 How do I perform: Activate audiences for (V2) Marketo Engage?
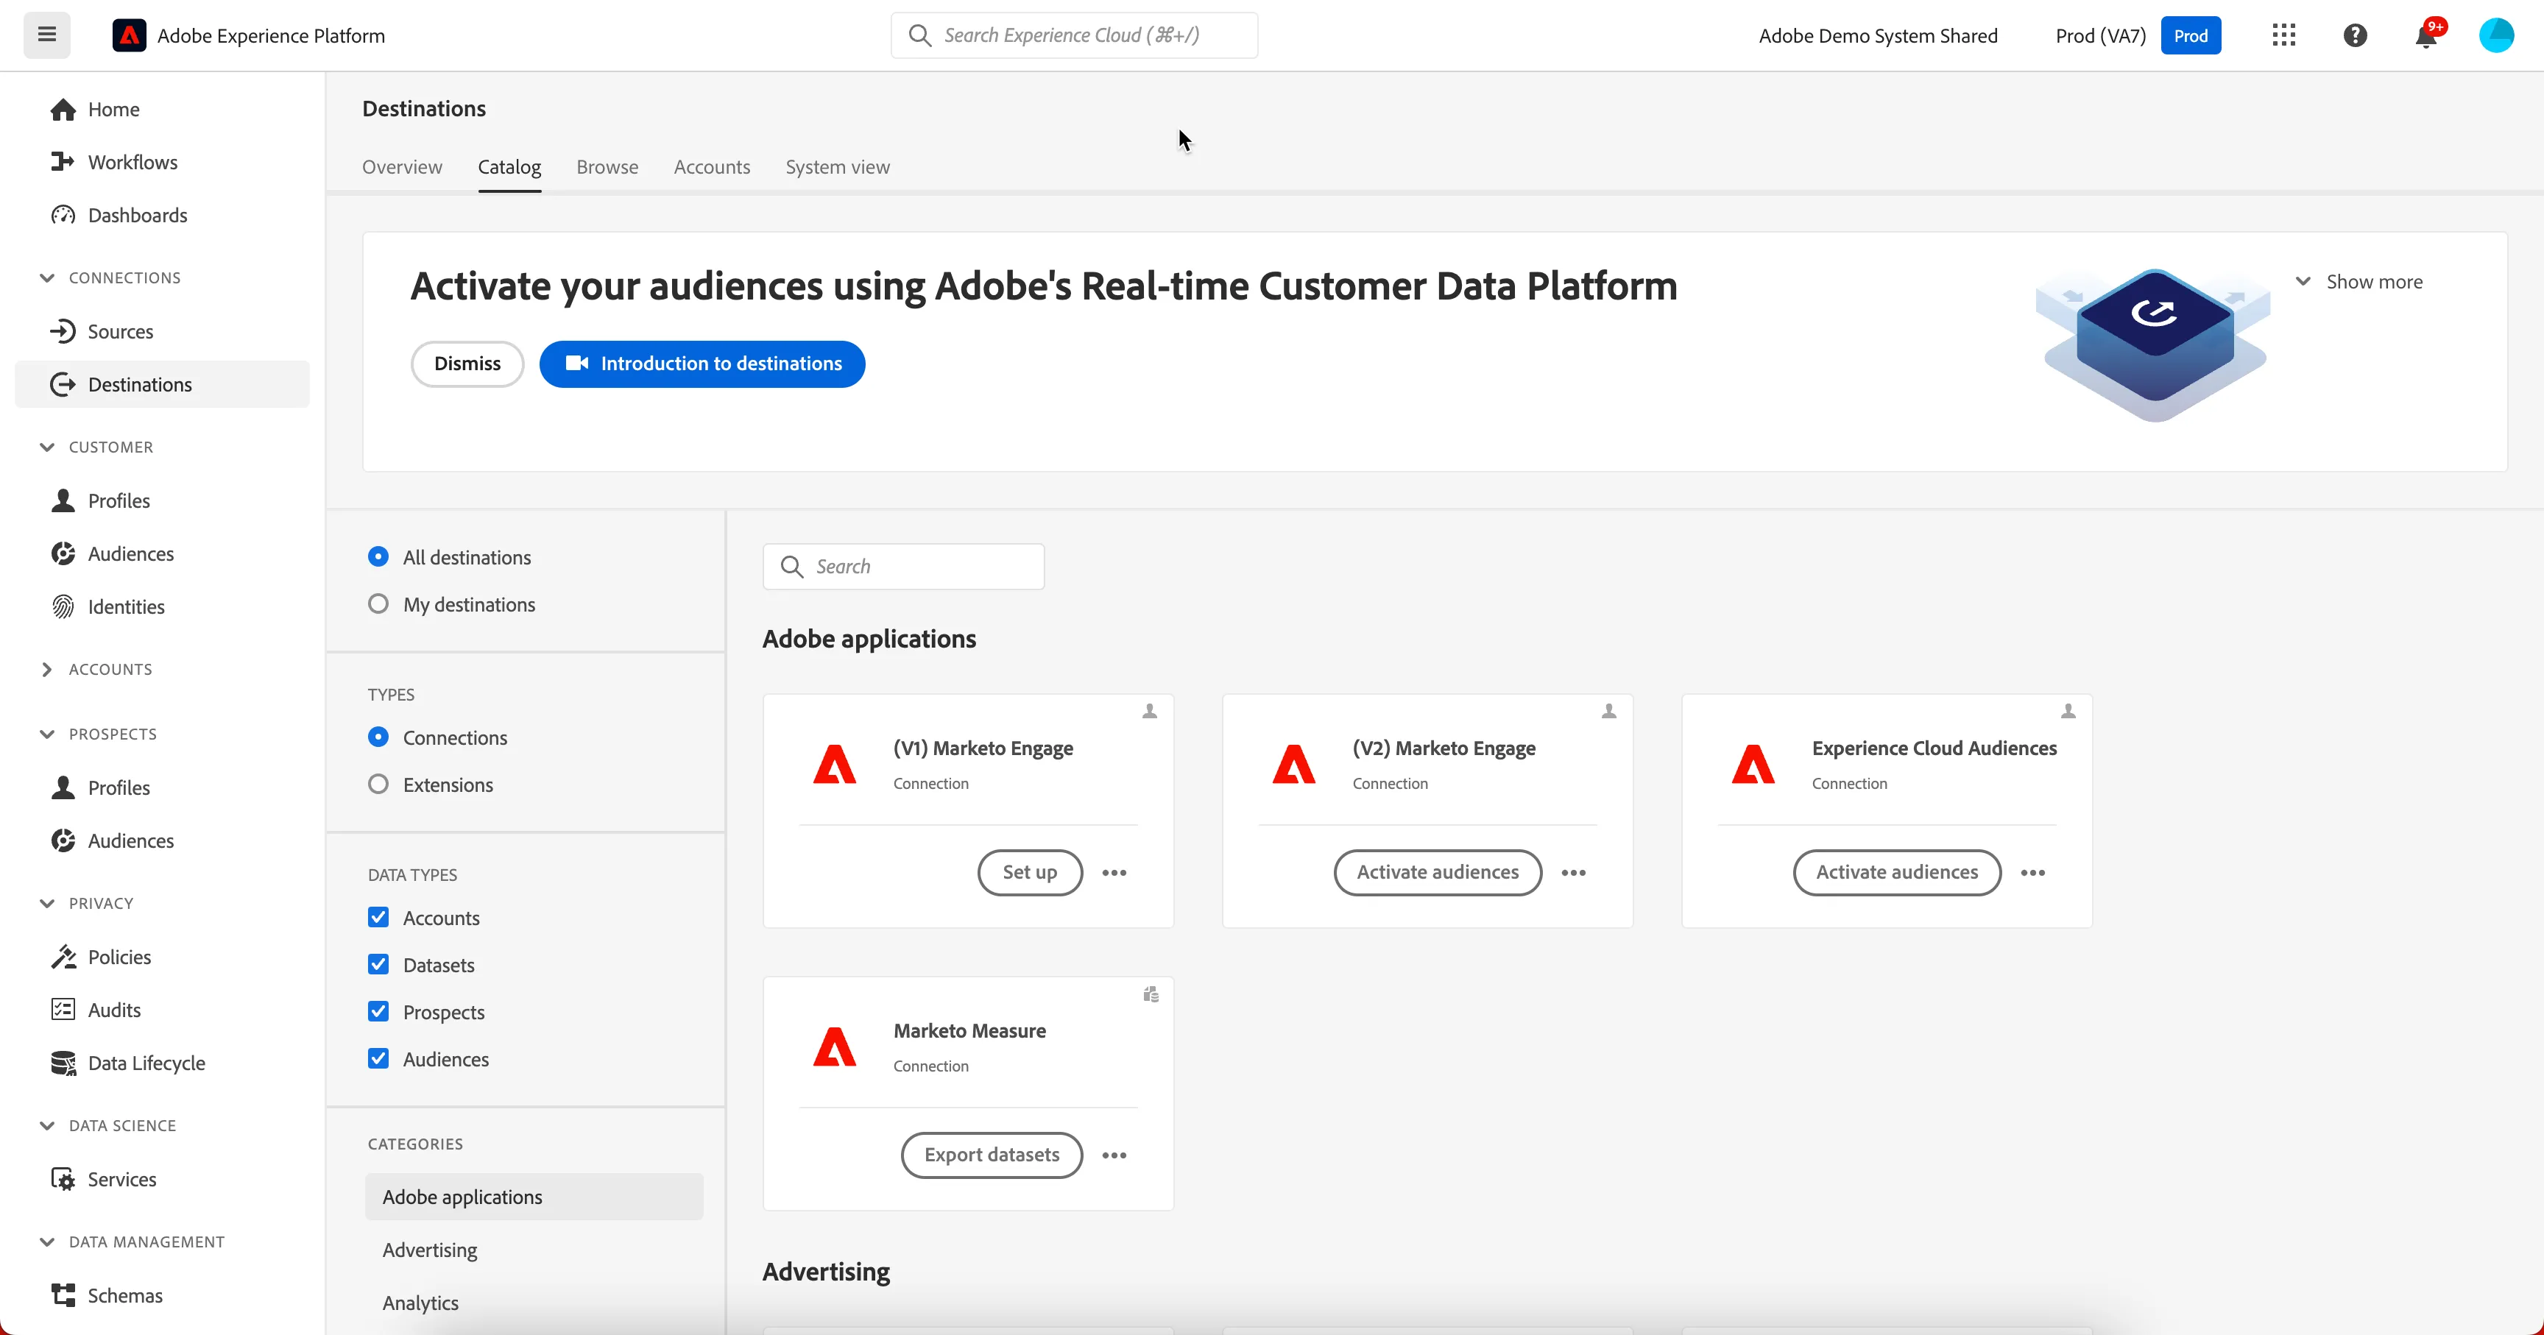pyautogui.click(x=1438, y=873)
